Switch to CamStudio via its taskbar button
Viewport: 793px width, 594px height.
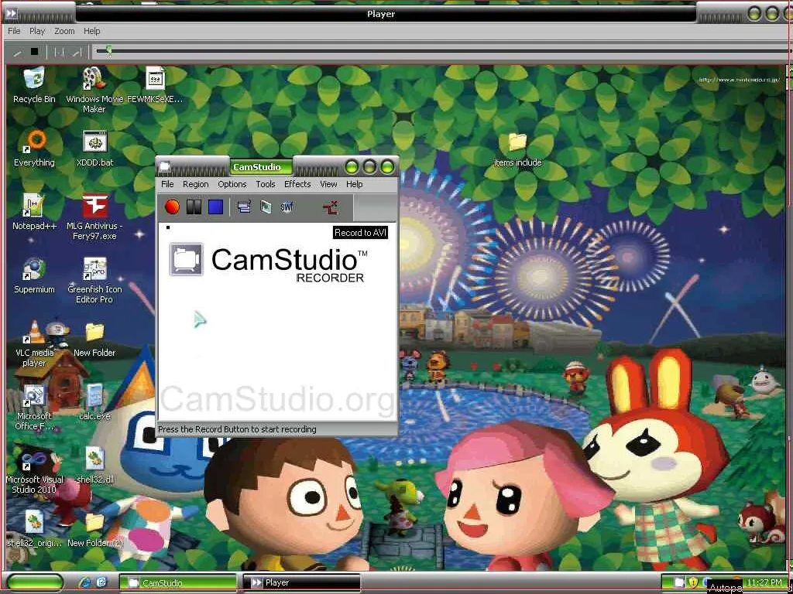177,582
